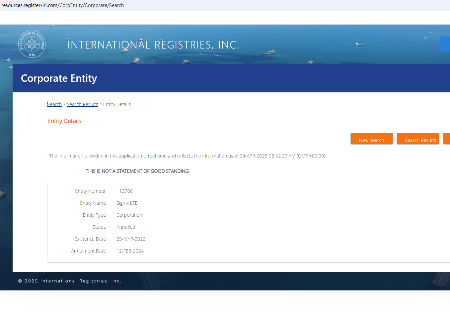Click the orange Search Results button
The width and height of the screenshot is (450, 320).
click(418, 139)
